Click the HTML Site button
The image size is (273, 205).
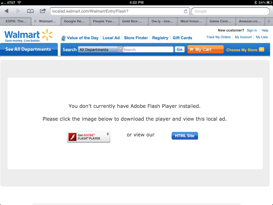click(x=185, y=136)
